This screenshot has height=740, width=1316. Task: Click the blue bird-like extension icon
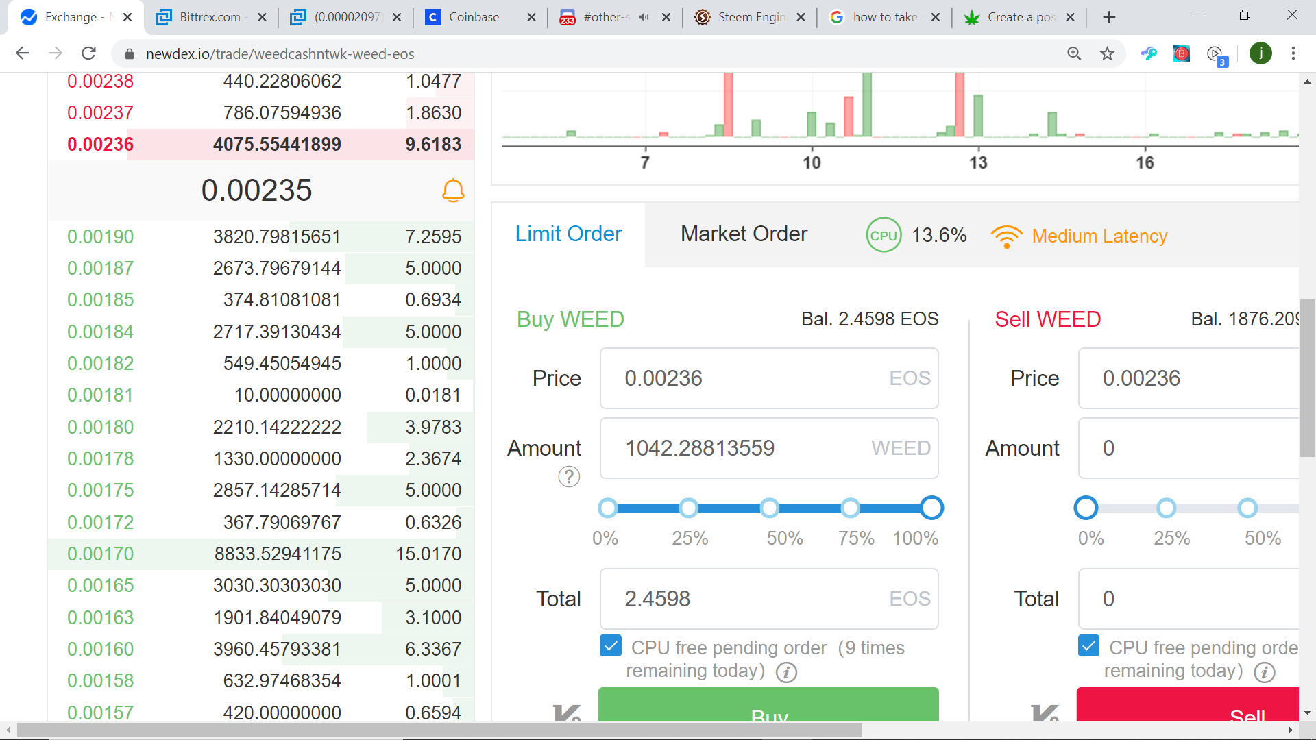pos(1149,53)
